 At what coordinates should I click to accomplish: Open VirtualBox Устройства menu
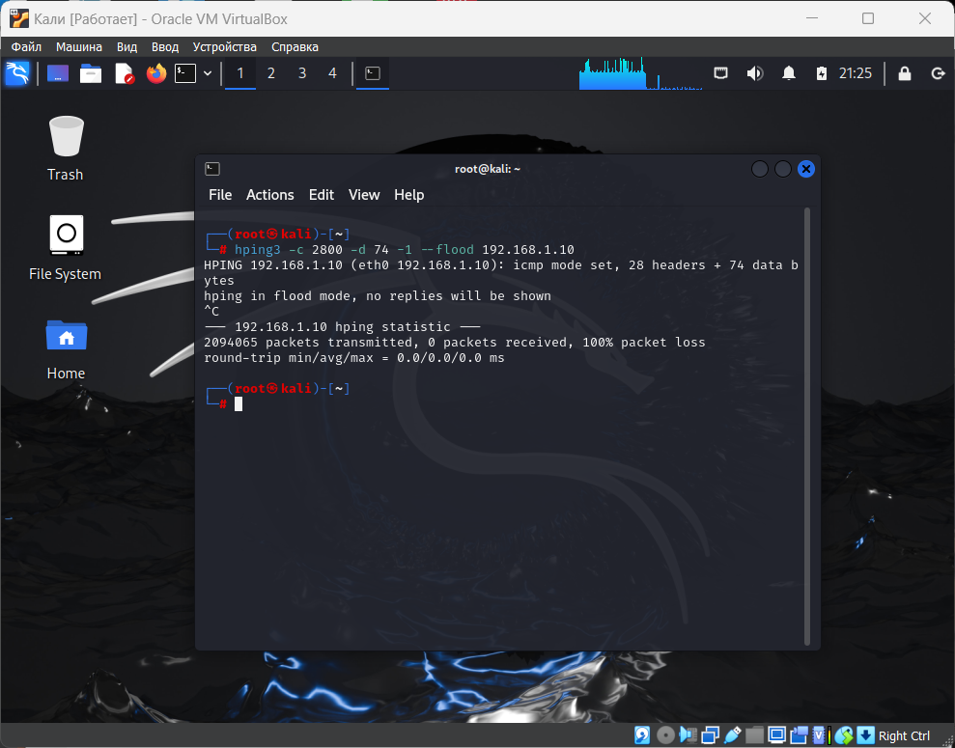pyautogui.click(x=225, y=47)
